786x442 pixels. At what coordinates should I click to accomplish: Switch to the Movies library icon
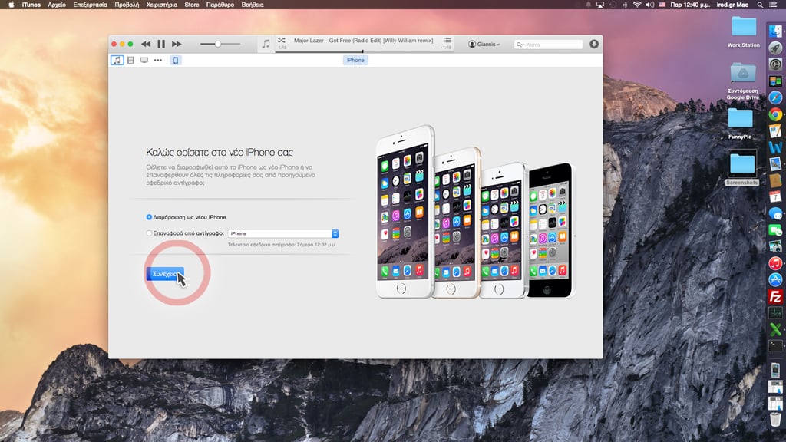pyautogui.click(x=130, y=60)
